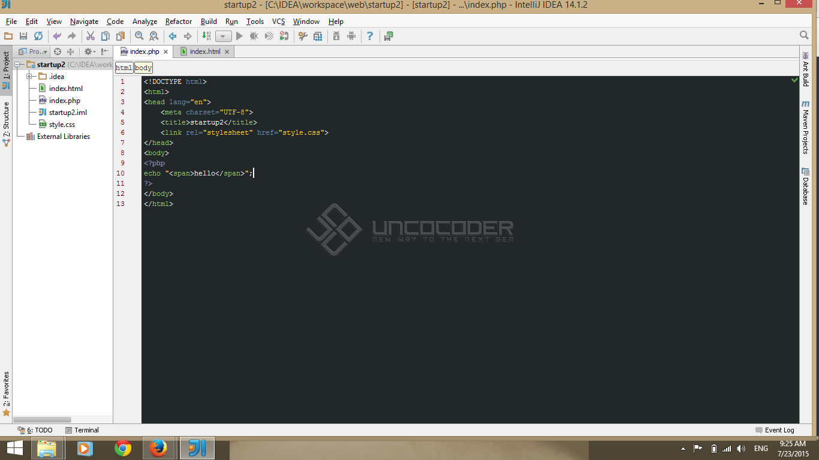Click the Redo arrow icon

click(72, 36)
